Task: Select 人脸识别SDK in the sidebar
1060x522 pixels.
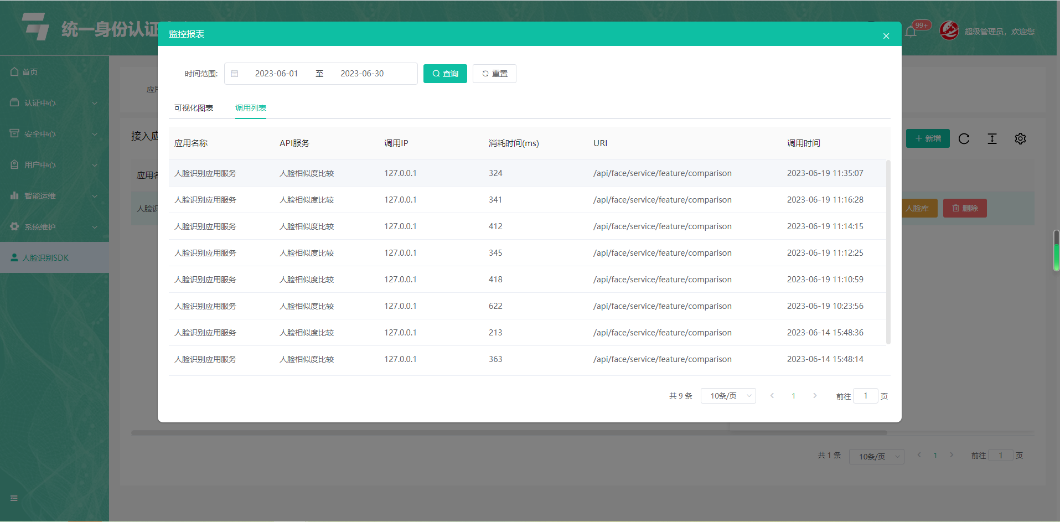Action: coord(54,258)
